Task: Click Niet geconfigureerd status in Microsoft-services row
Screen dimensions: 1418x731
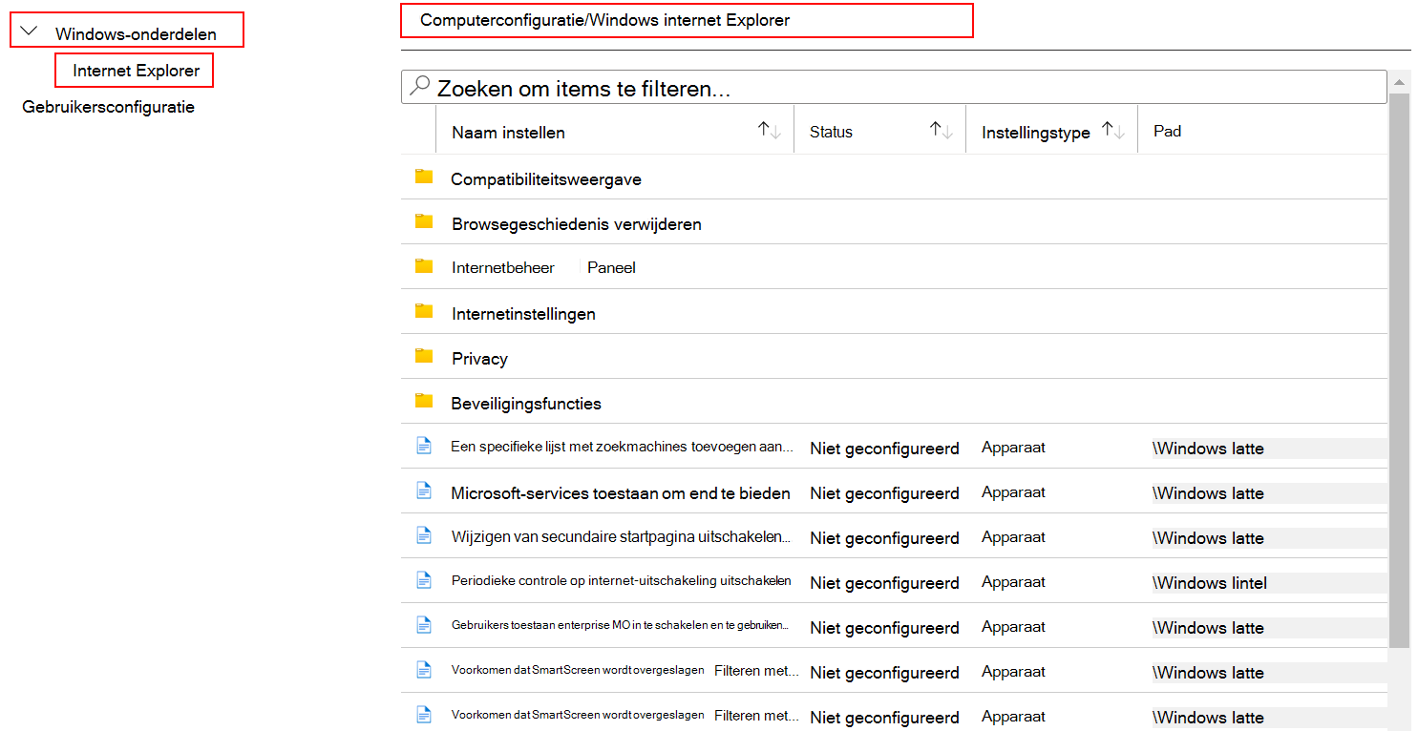Action: click(x=884, y=493)
